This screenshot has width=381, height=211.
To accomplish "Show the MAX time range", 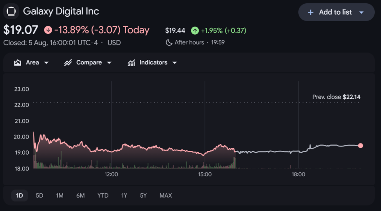I will [x=166, y=195].
